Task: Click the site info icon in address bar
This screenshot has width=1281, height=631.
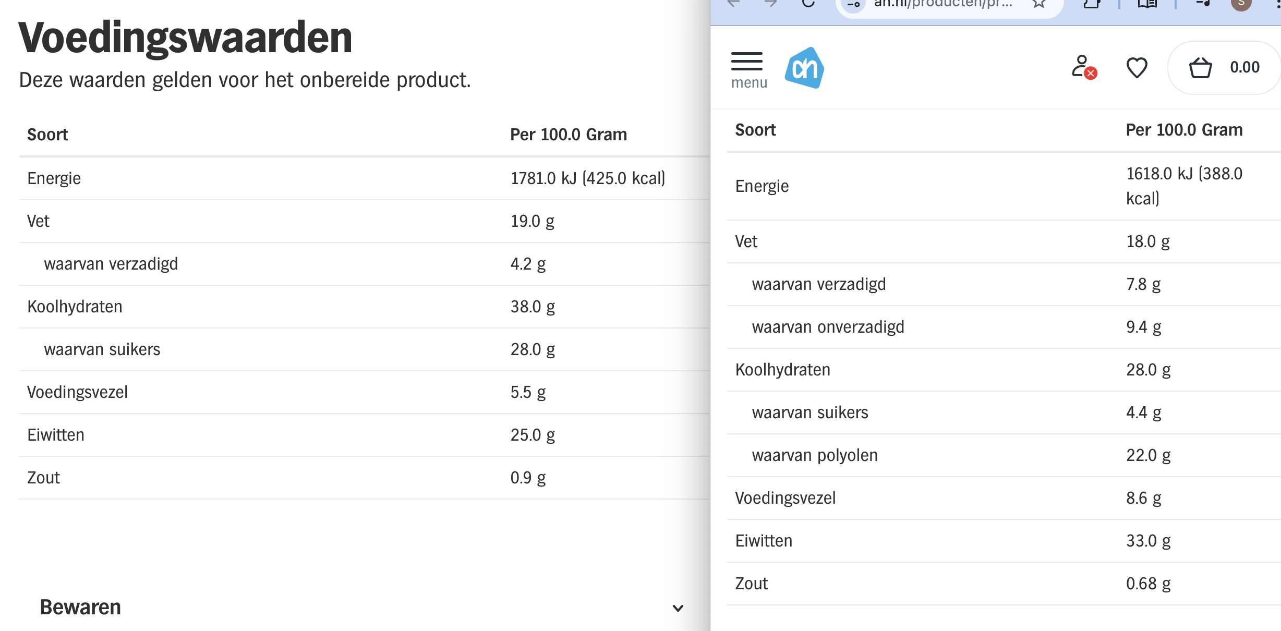Action: (853, 4)
